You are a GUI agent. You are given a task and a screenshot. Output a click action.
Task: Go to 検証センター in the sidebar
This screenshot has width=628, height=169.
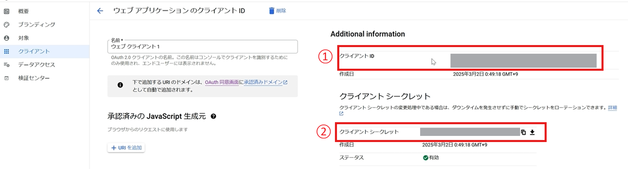tap(34, 78)
